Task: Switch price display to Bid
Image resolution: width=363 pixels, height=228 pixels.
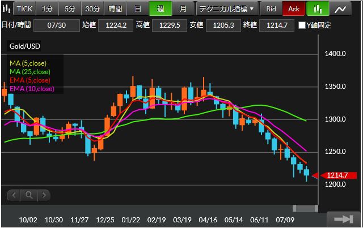Action: (x=271, y=9)
